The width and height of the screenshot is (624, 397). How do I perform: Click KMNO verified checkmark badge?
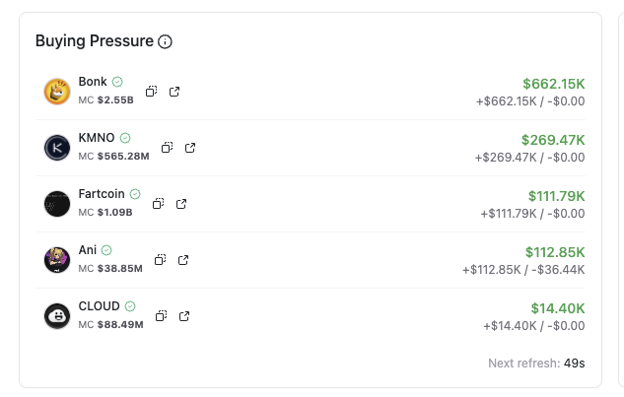pos(125,138)
